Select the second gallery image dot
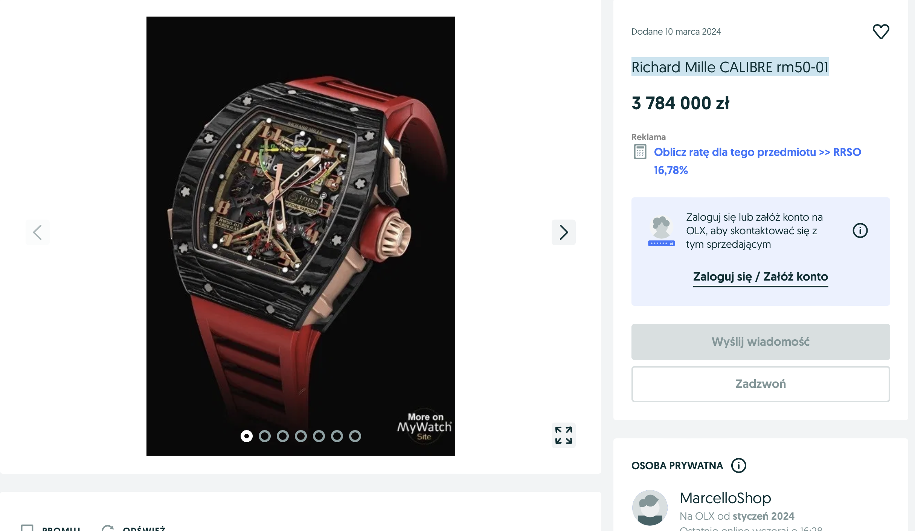This screenshot has width=915, height=531. click(265, 436)
